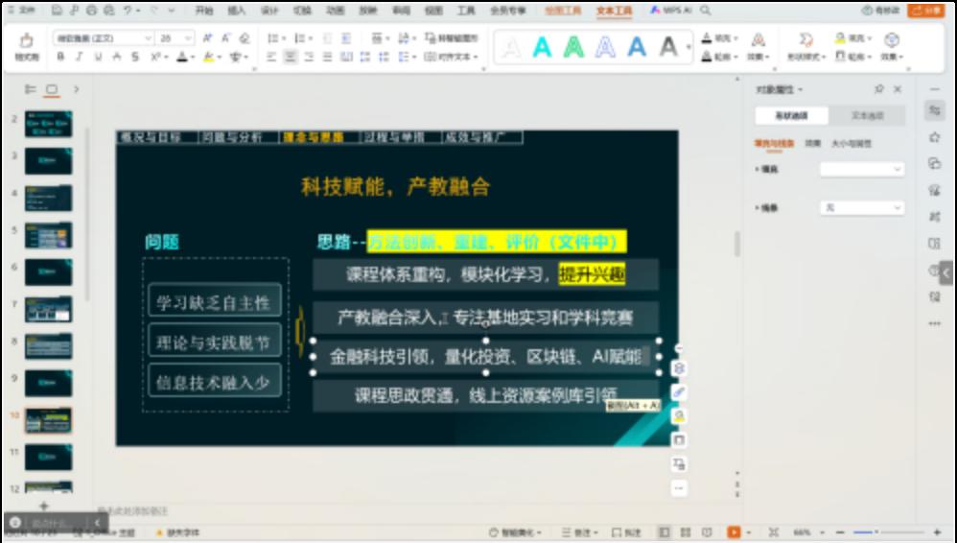
Task: Click the orange 分享 share button
Action: 926,11
